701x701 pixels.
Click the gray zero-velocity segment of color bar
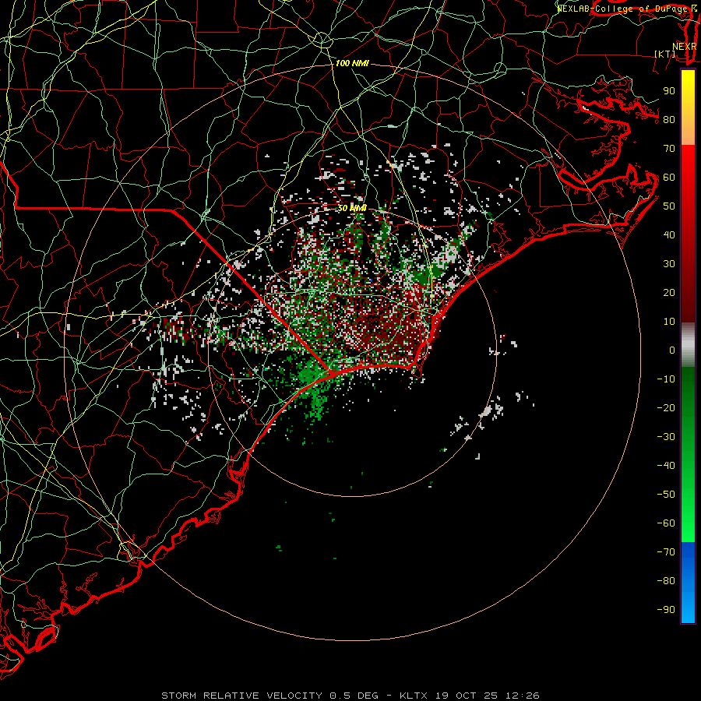(x=688, y=345)
